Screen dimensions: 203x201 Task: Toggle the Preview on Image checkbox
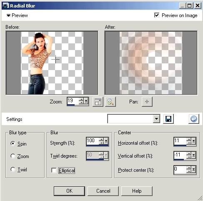(157, 15)
